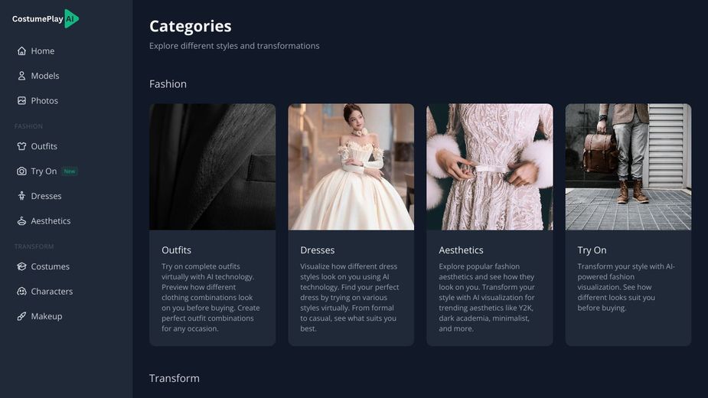Open the Outfits card title
This screenshot has height=398, width=708.
coord(176,250)
